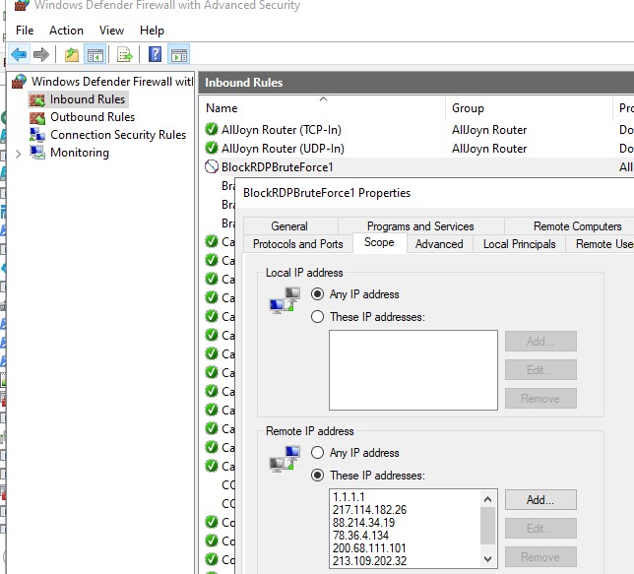Screen dimensions: 634x574
Task: Switch to the Local Principals tab
Action: tap(519, 244)
